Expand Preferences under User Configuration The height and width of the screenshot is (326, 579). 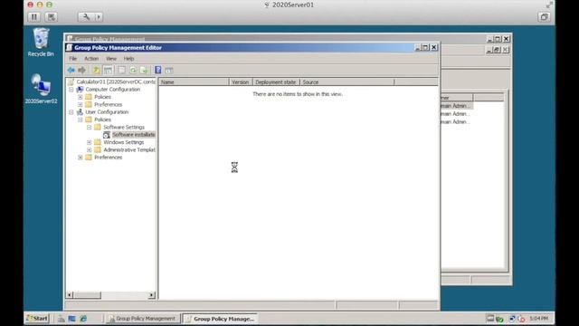pos(81,158)
